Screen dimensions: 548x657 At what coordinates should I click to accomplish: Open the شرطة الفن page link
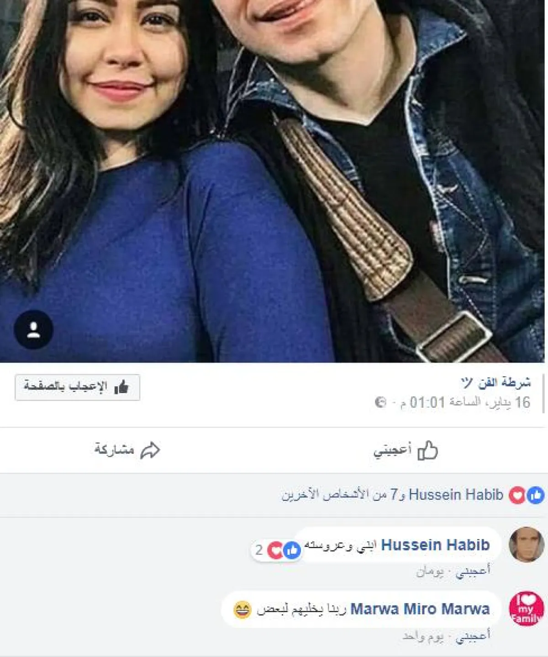(496, 383)
